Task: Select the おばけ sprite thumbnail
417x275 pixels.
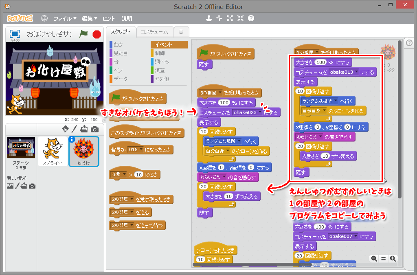Action: point(84,151)
